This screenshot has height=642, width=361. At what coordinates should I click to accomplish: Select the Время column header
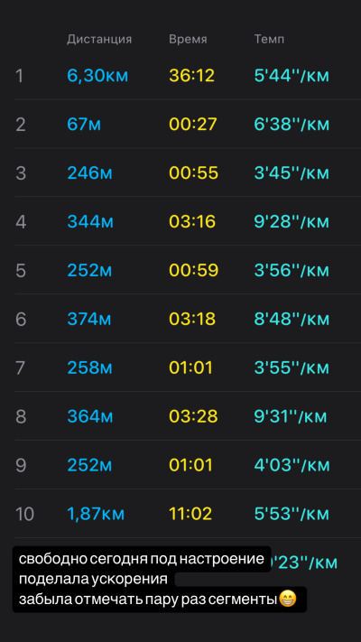(x=188, y=40)
